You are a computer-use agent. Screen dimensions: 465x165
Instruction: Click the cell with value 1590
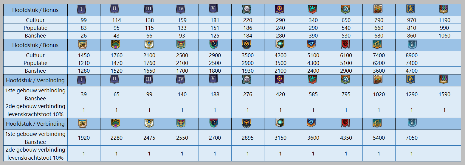444,94
